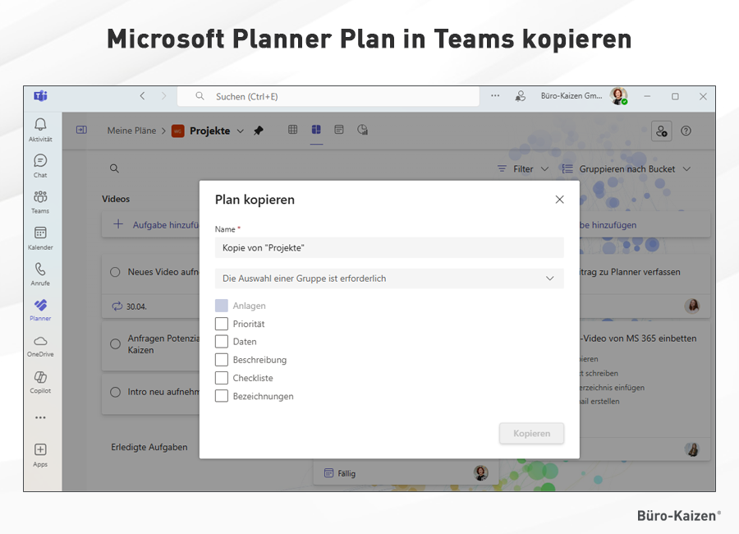Image resolution: width=739 pixels, height=534 pixels.
Task: Toggle the disabled Anlagen checkbox
Action: (x=222, y=306)
